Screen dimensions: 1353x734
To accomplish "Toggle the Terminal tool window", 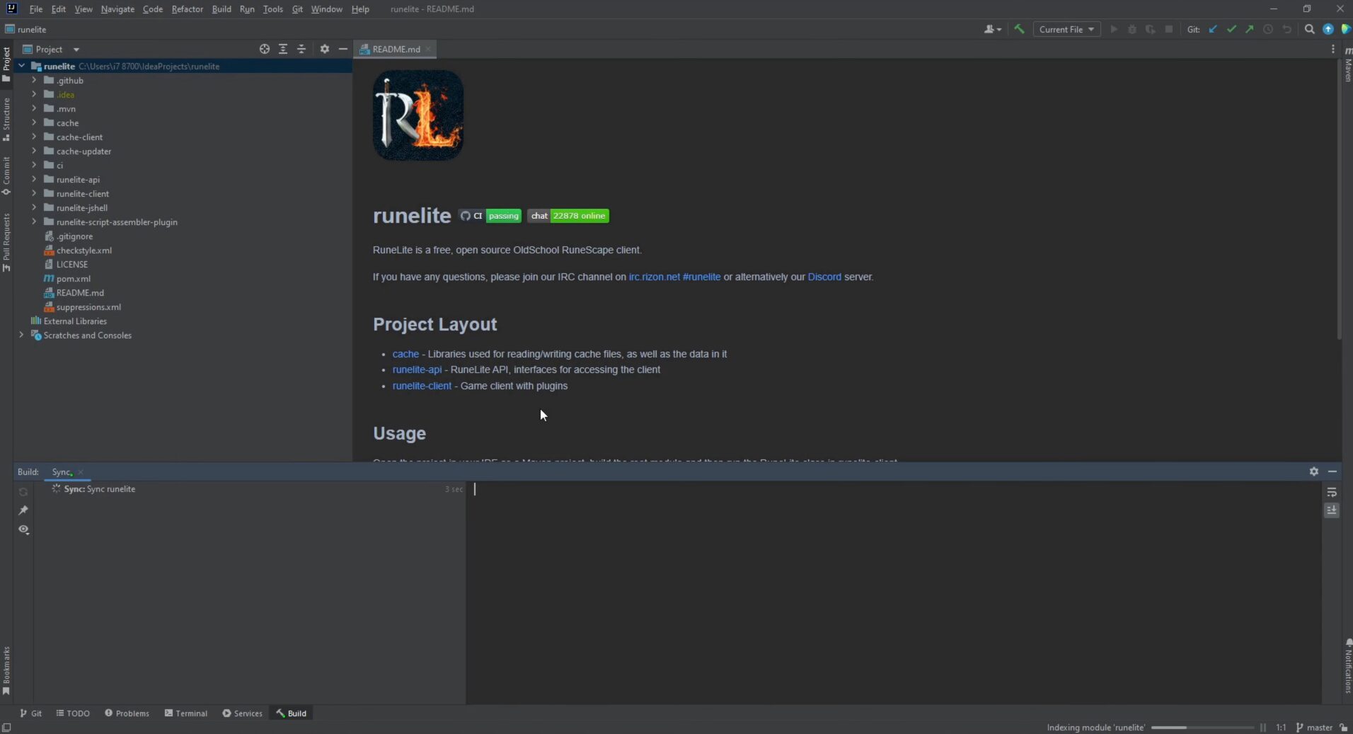I will (185, 713).
